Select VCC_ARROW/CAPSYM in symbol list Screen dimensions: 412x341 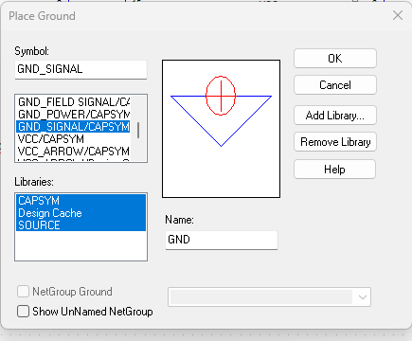(x=73, y=151)
